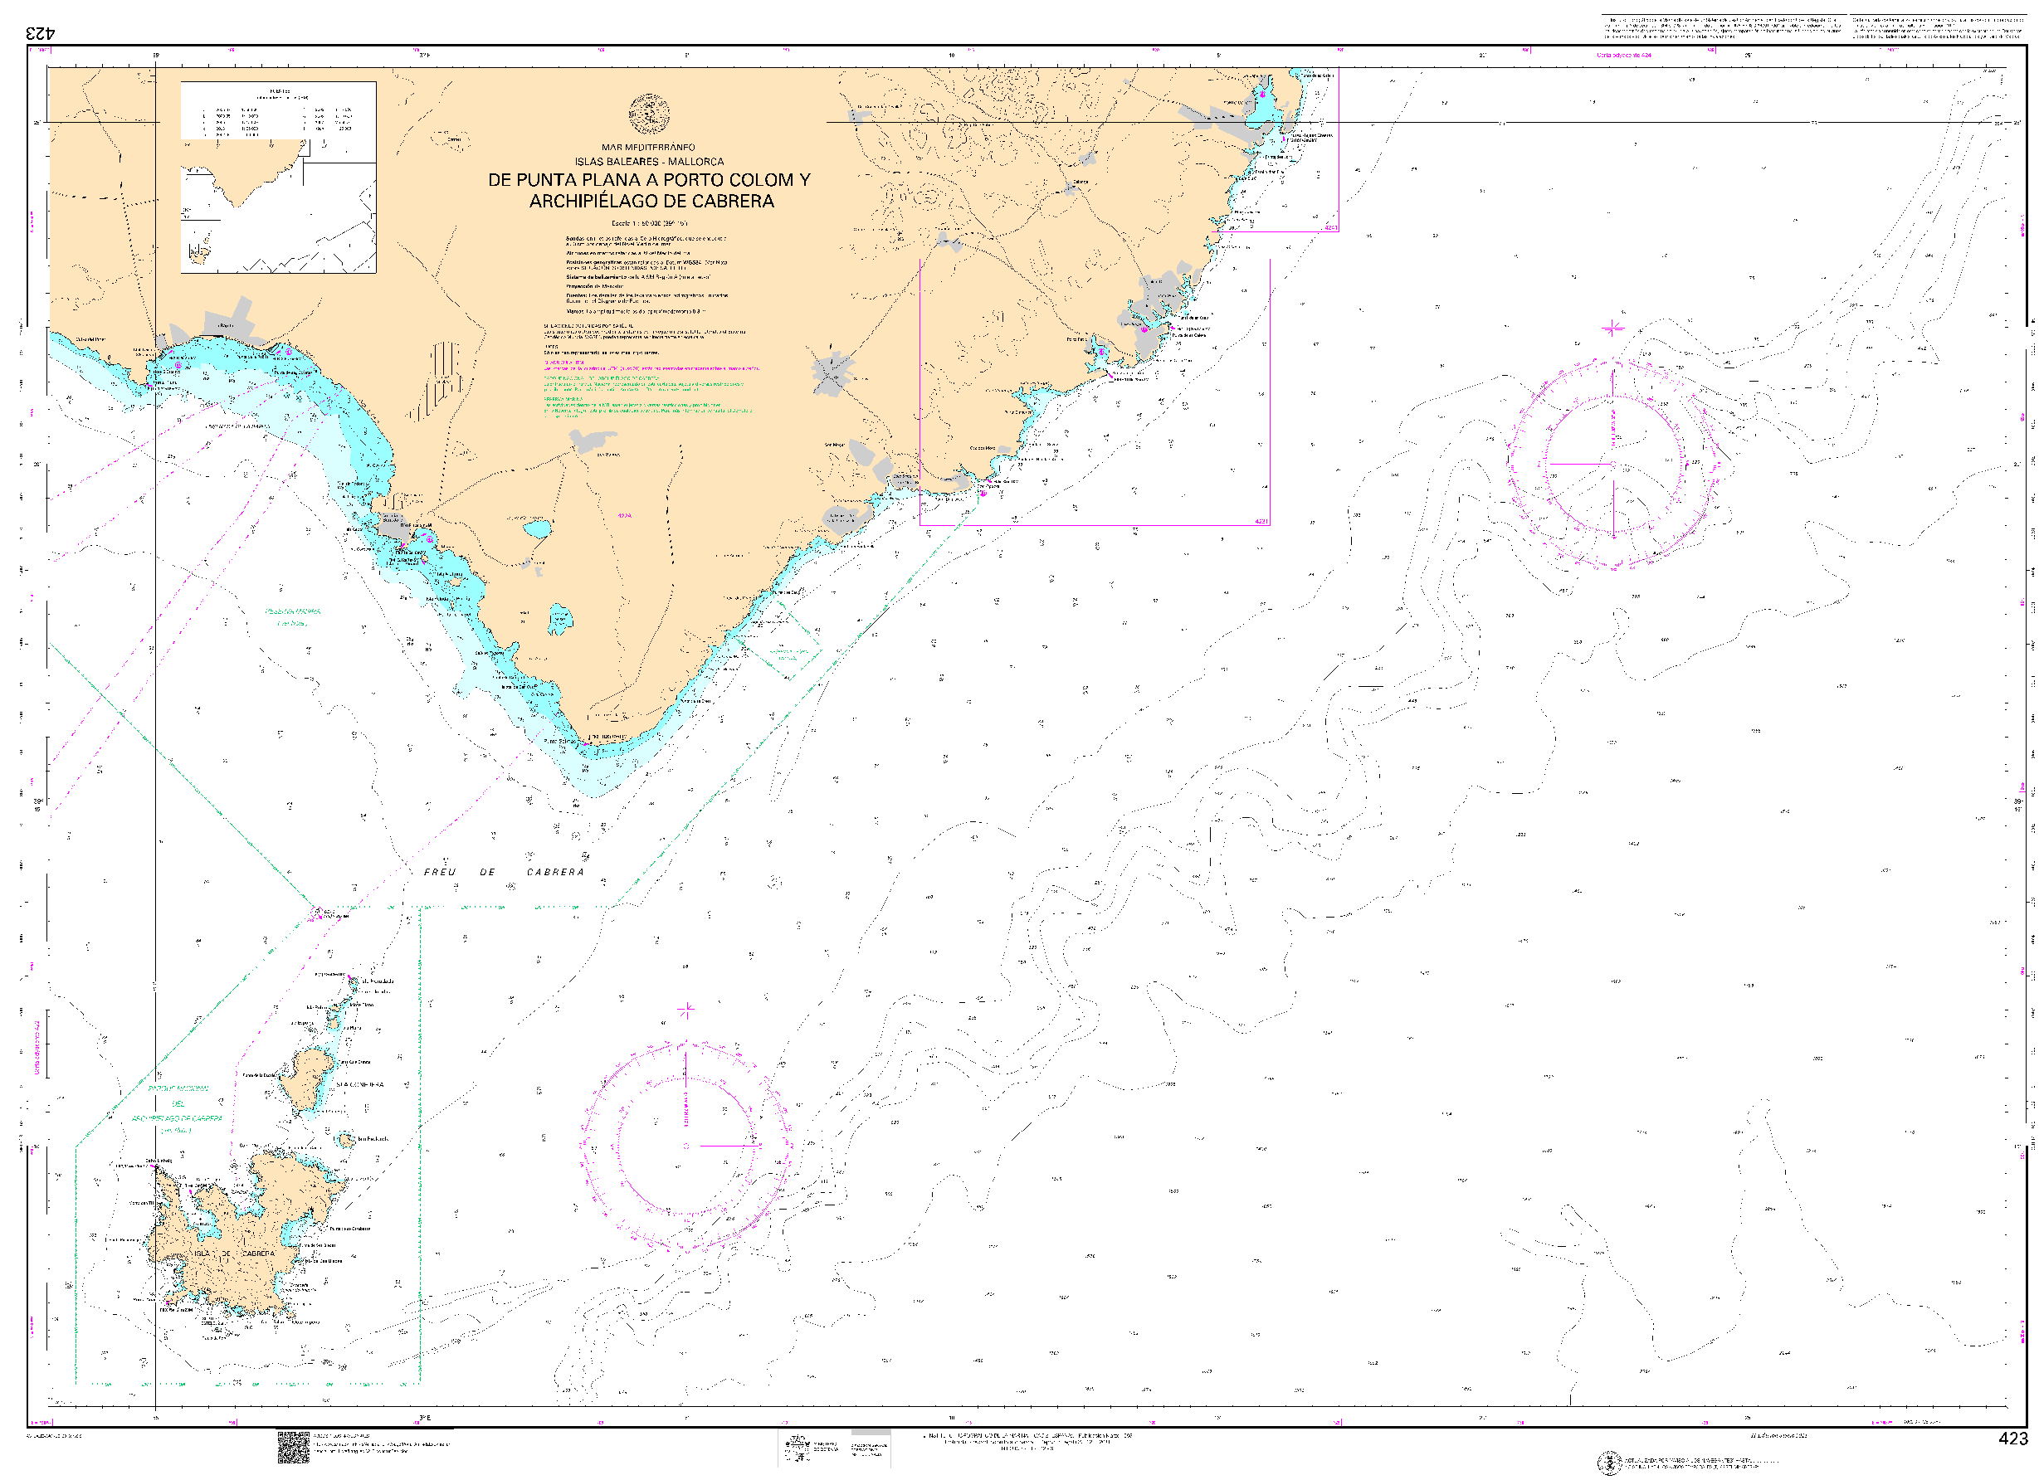Viewport: 2039px width, 1480px height.
Task: Click the magenta cross above the upper-right compass rose
Action: click(1613, 328)
